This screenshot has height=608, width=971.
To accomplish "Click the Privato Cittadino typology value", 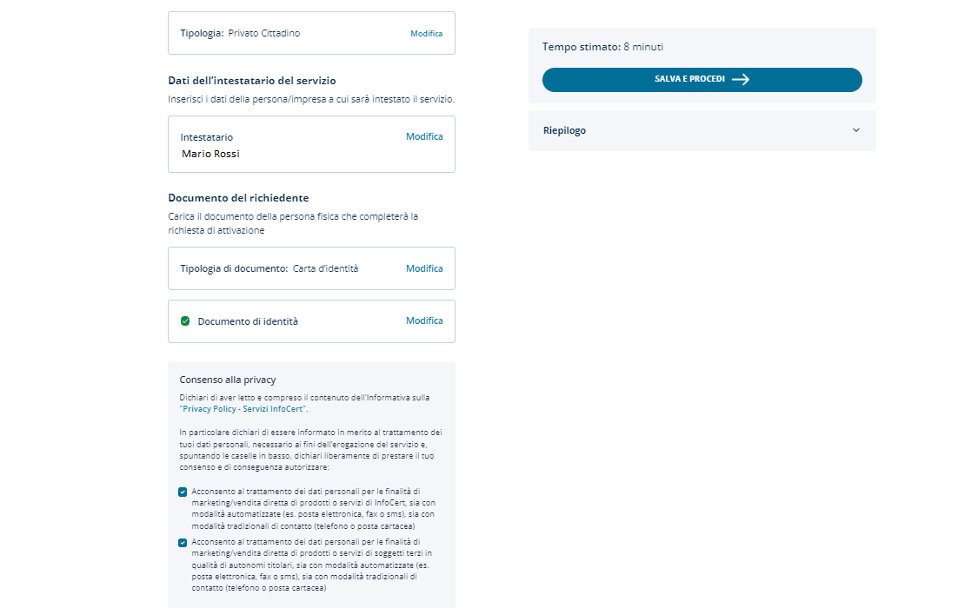I will (x=264, y=34).
